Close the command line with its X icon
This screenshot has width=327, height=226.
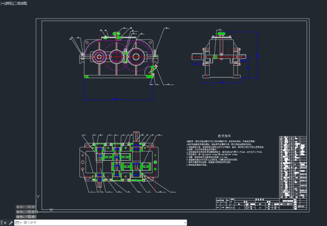(x=5, y=223)
